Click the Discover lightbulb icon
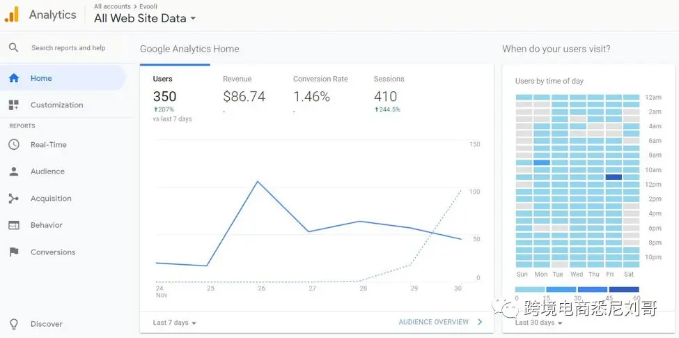Image resolution: width=679 pixels, height=338 pixels. 14,324
